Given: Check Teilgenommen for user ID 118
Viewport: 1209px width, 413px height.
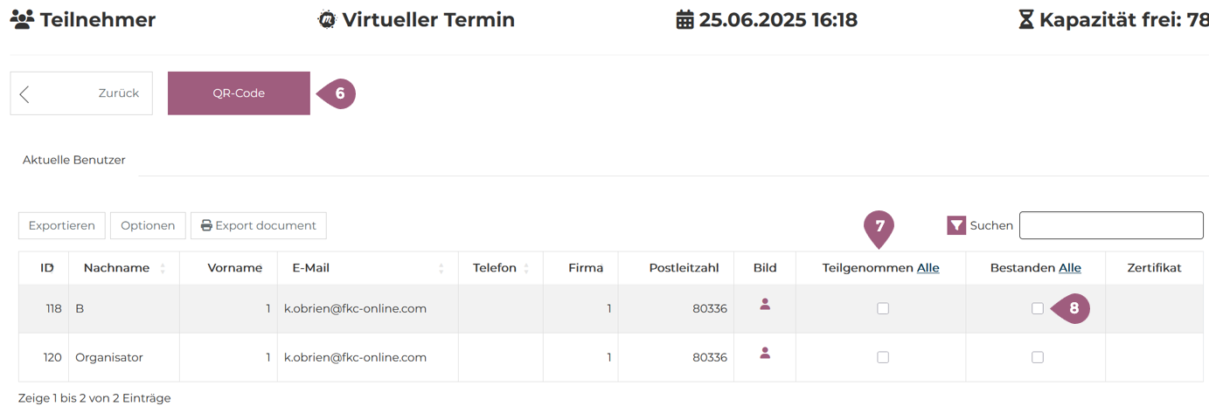Looking at the screenshot, I should [x=883, y=308].
